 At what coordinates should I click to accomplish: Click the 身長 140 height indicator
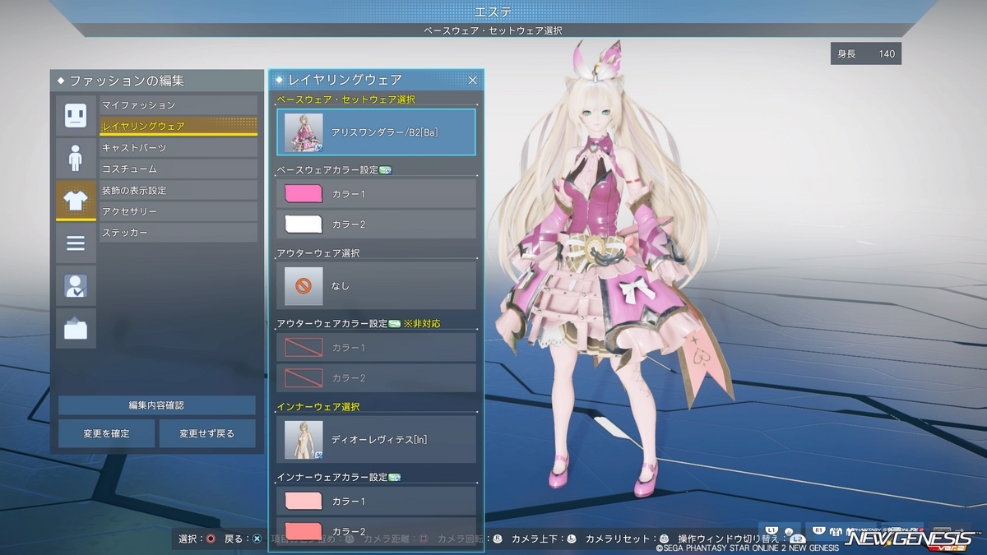[x=865, y=54]
